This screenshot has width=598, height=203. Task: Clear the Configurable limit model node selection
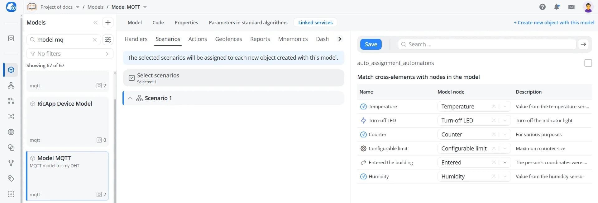click(x=494, y=149)
